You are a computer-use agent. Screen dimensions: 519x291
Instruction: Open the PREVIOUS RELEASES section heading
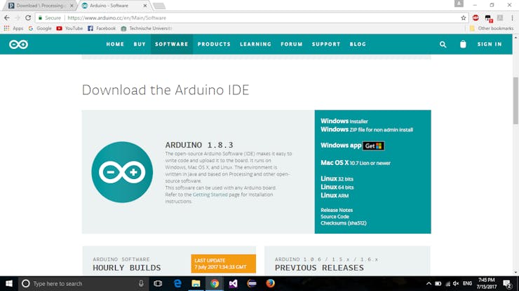[x=319, y=268]
